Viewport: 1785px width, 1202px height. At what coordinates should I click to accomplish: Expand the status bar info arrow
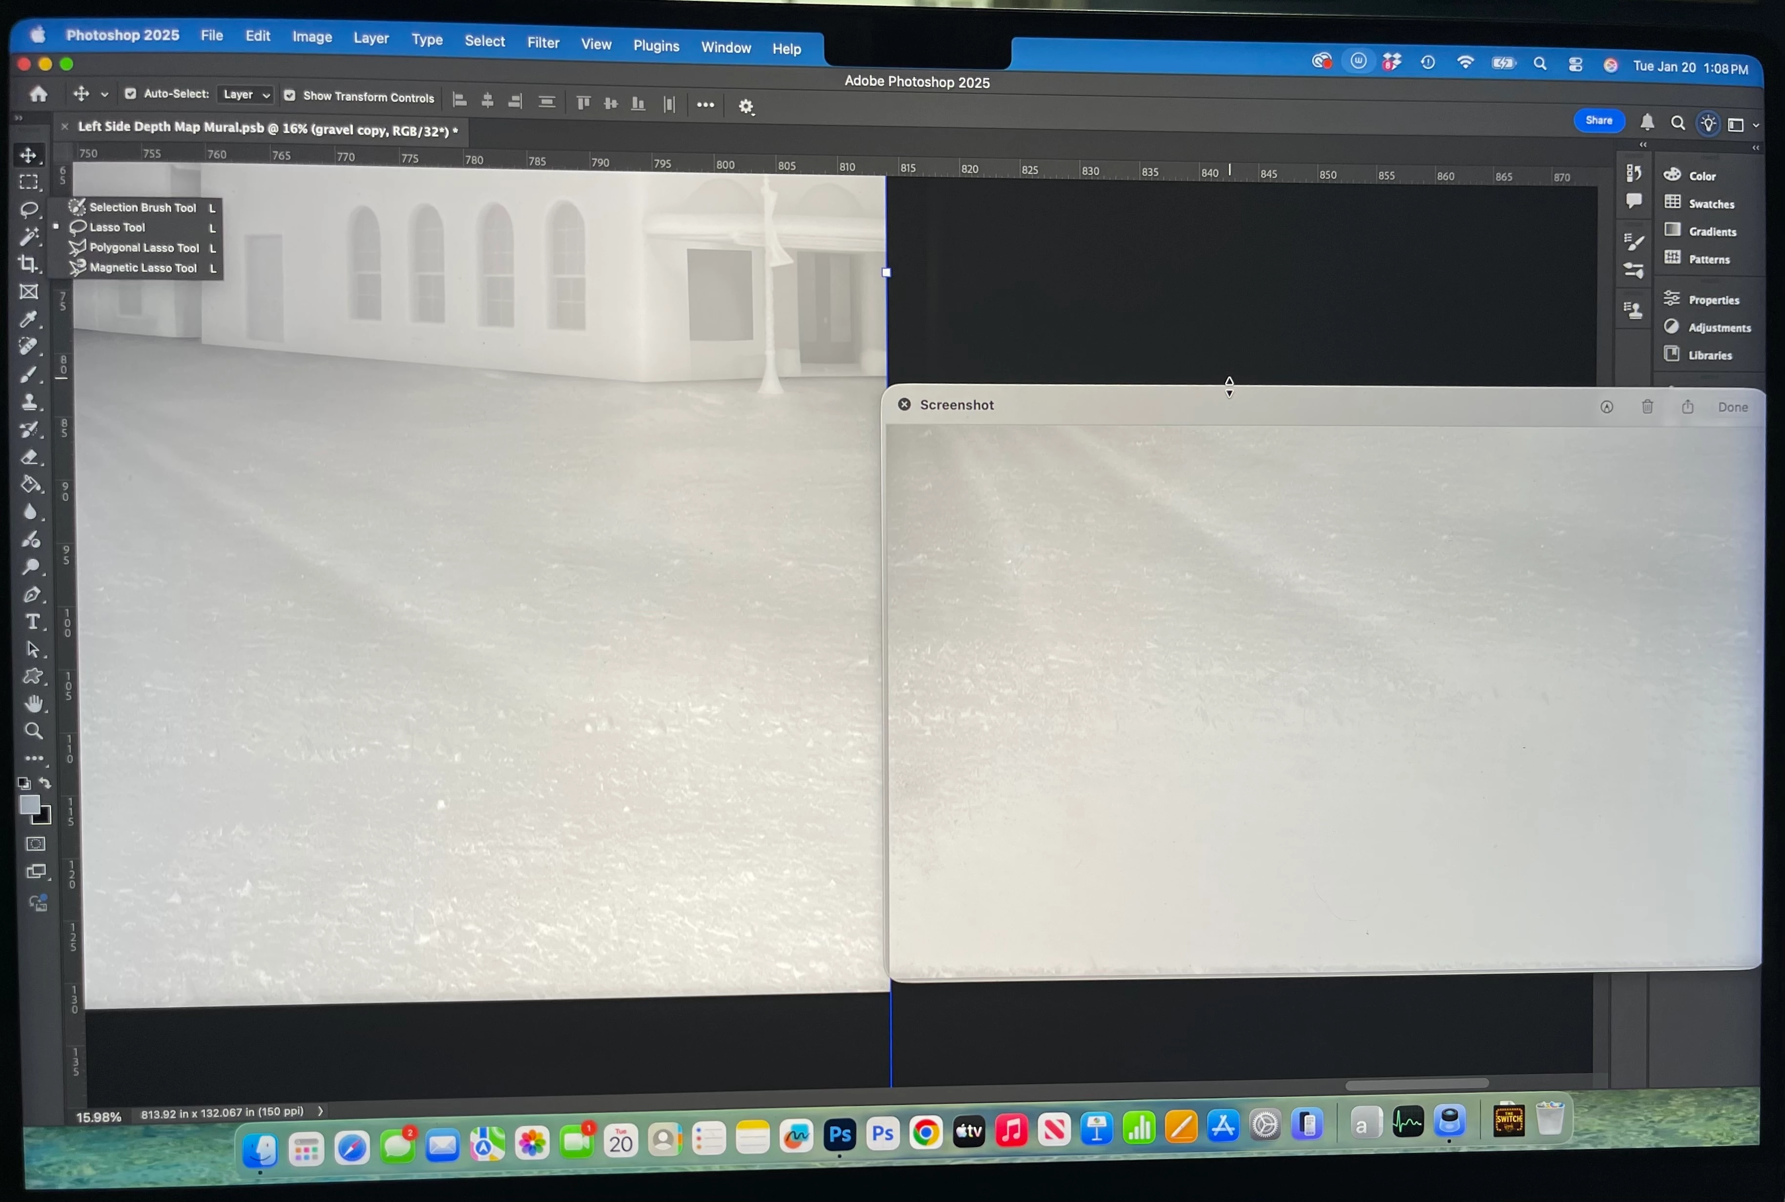321,1110
